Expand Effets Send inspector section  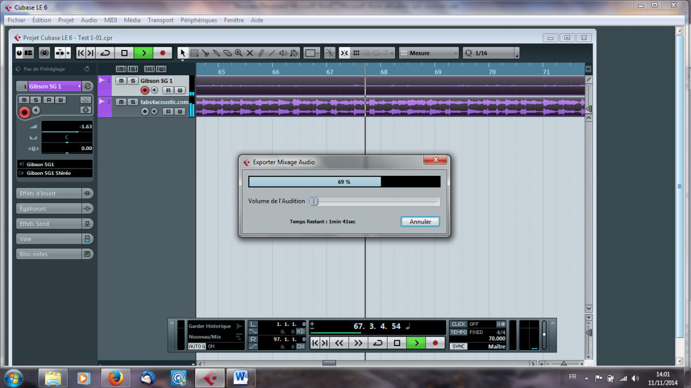point(55,224)
